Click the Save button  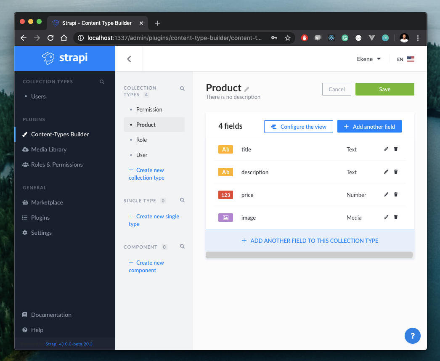point(384,89)
